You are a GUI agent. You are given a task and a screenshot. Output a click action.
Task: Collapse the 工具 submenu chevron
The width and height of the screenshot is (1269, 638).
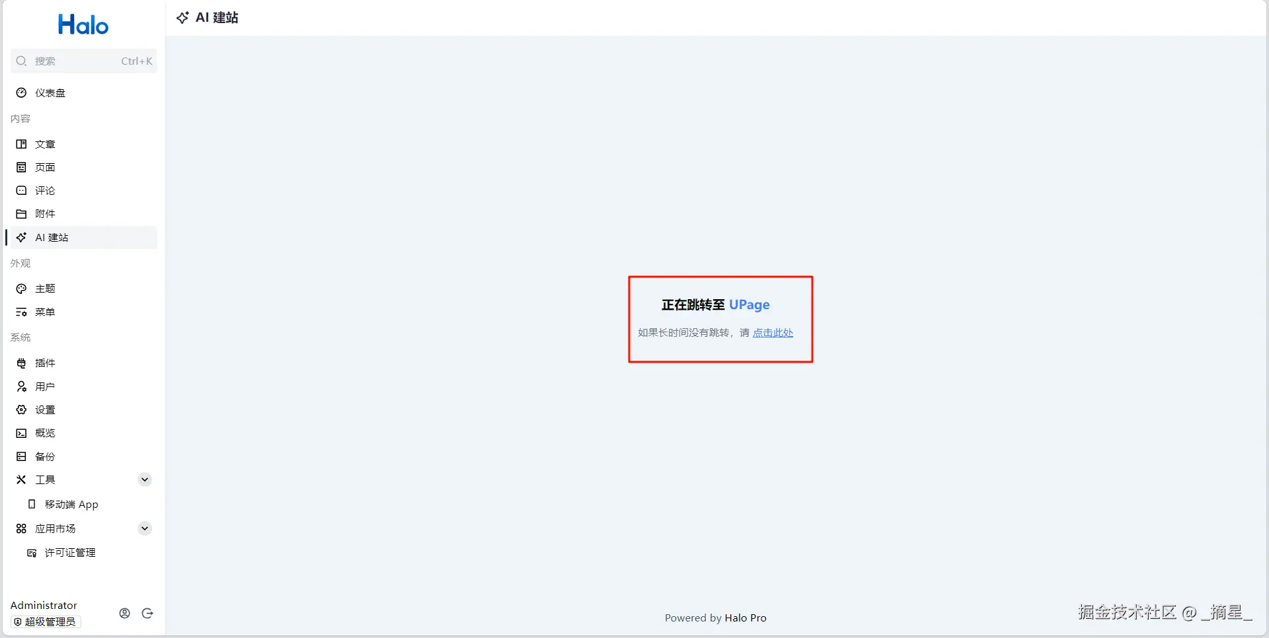pyautogui.click(x=145, y=479)
